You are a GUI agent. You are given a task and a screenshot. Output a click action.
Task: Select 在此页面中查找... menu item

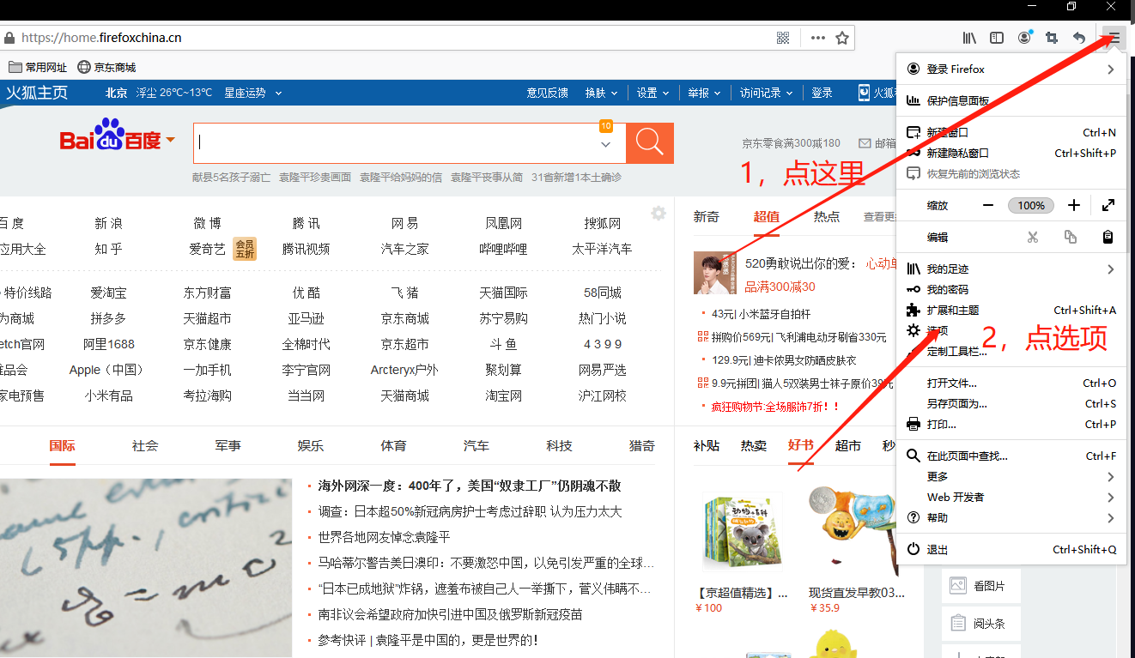[x=1011, y=456]
